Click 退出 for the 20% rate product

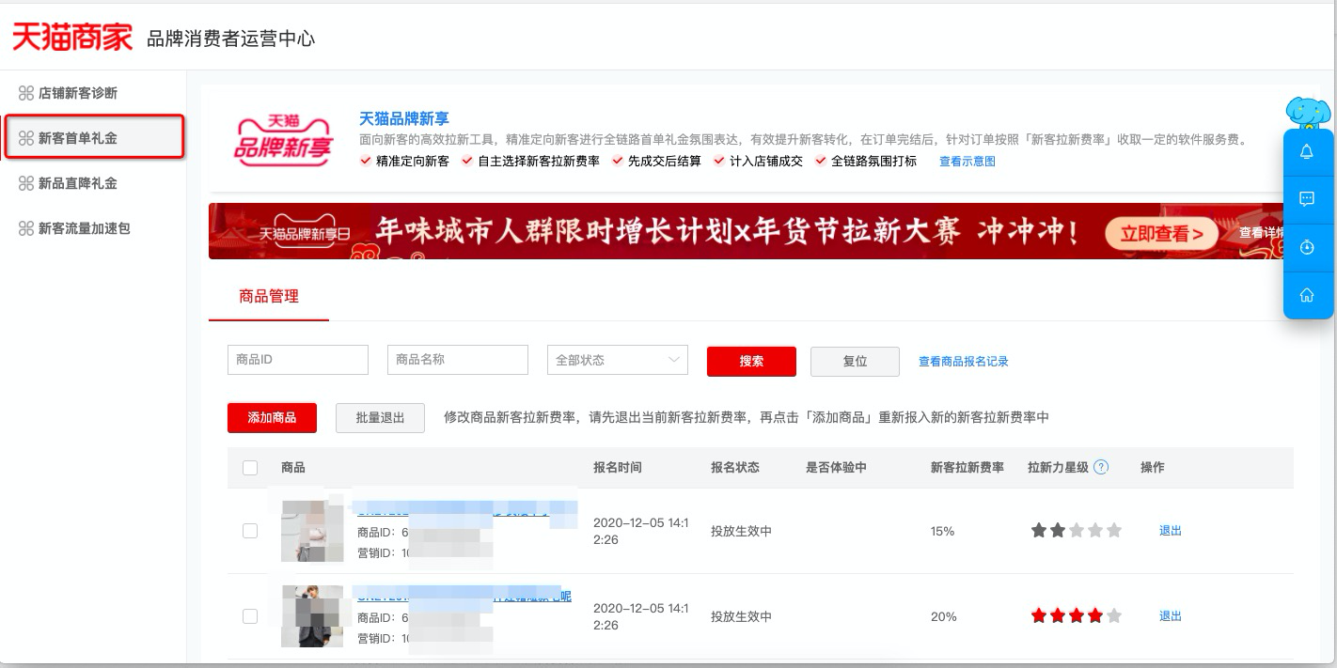(1171, 616)
